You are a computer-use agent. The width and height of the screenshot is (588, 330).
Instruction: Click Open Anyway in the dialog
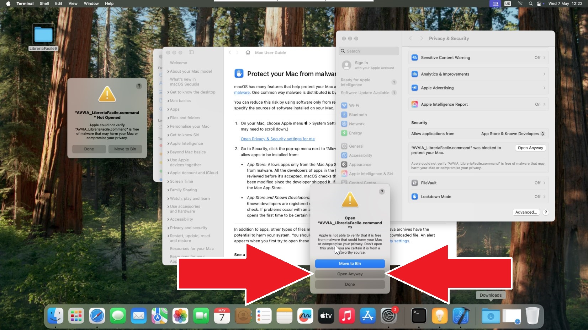click(350, 274)
